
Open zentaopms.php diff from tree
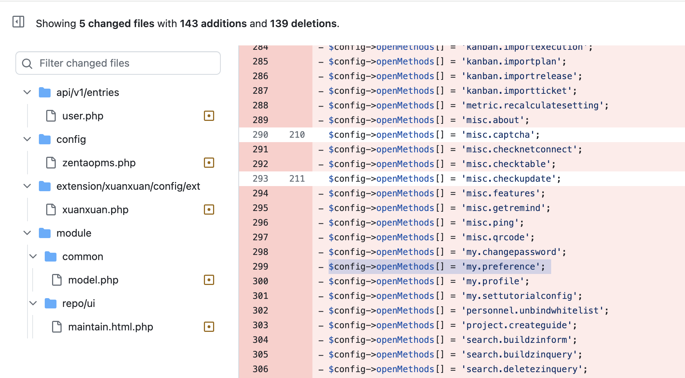(99, 163)
